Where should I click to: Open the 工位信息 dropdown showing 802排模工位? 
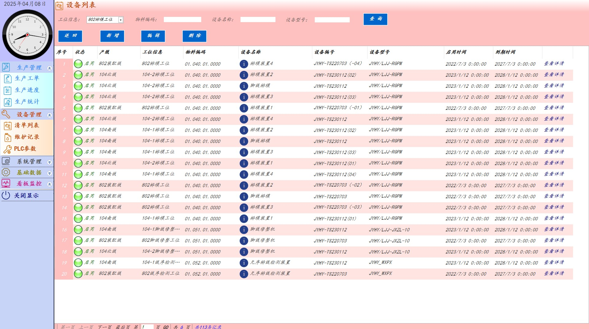(121, 20)
